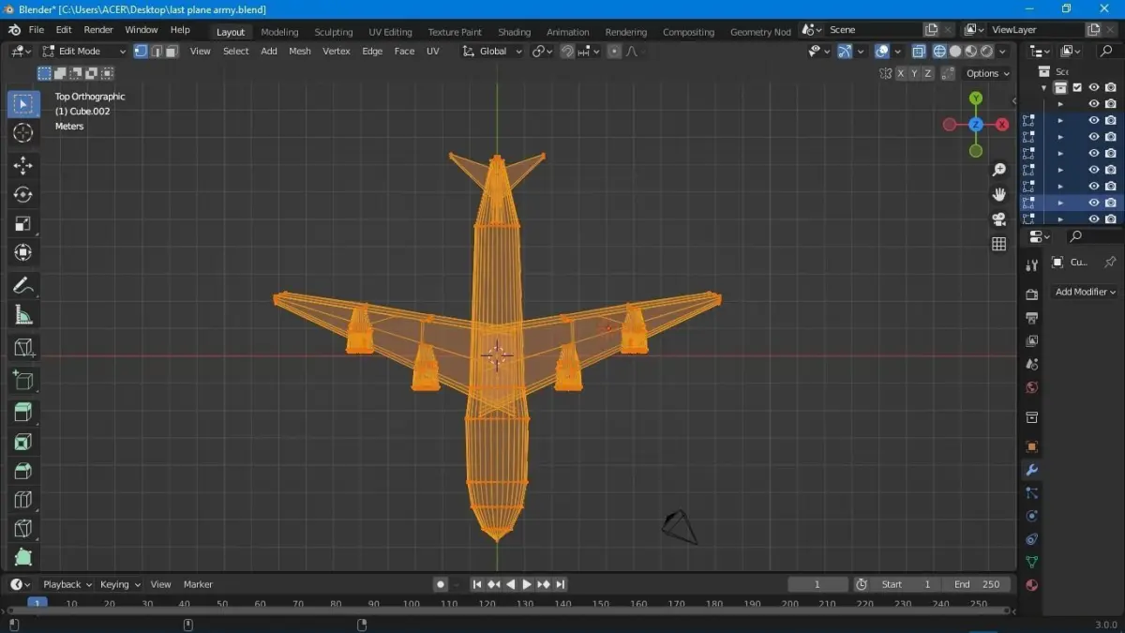
Task: Choose the combined Transform tool
Action: (23, 253)
